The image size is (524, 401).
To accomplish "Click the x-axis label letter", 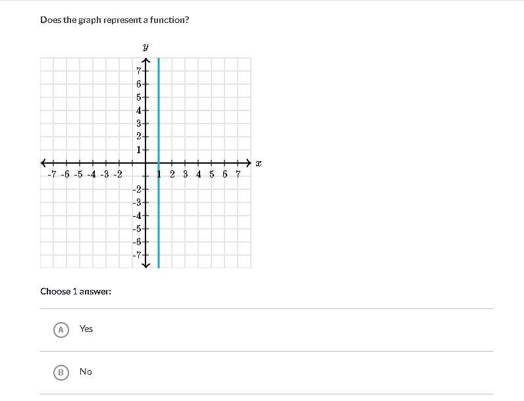I will pyautogui.click(x=259, y=163).
